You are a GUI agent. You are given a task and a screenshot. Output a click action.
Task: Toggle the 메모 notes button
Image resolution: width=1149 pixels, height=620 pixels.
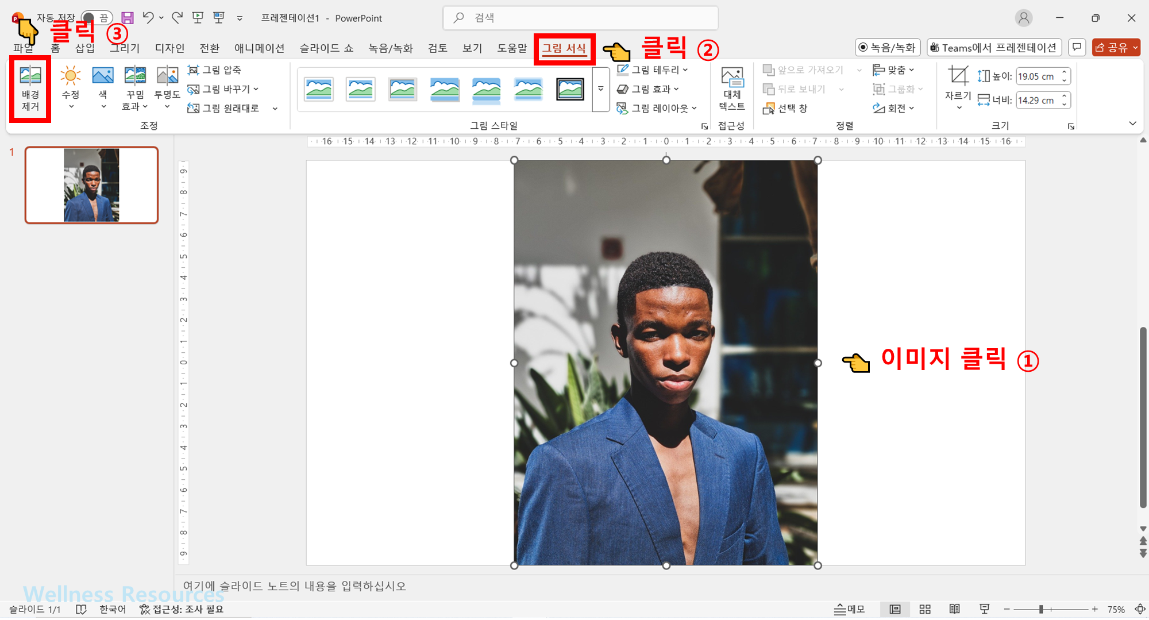click(849, 610)
